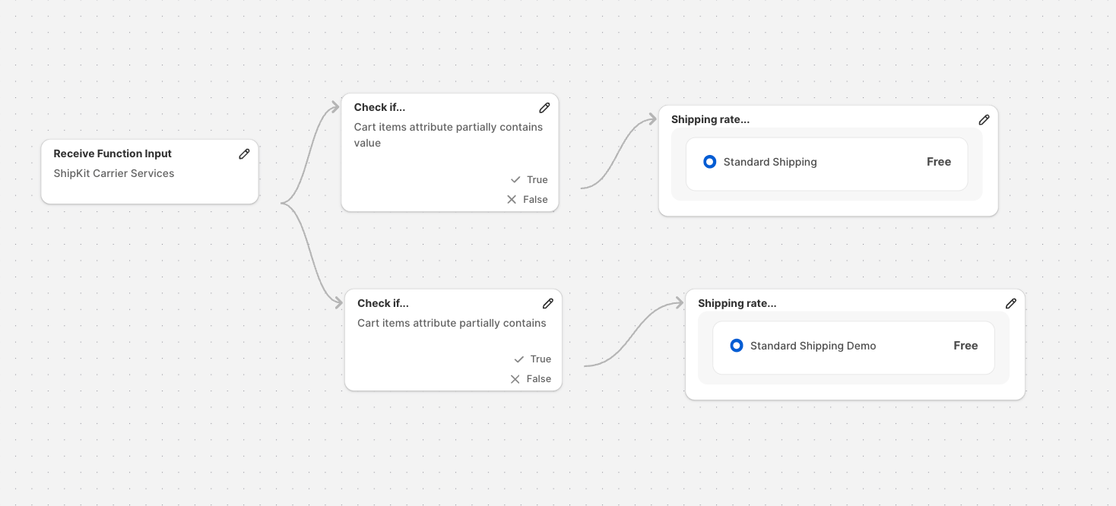
Task: Click the Standard Shipping Free price label
Action: [939, 162]
